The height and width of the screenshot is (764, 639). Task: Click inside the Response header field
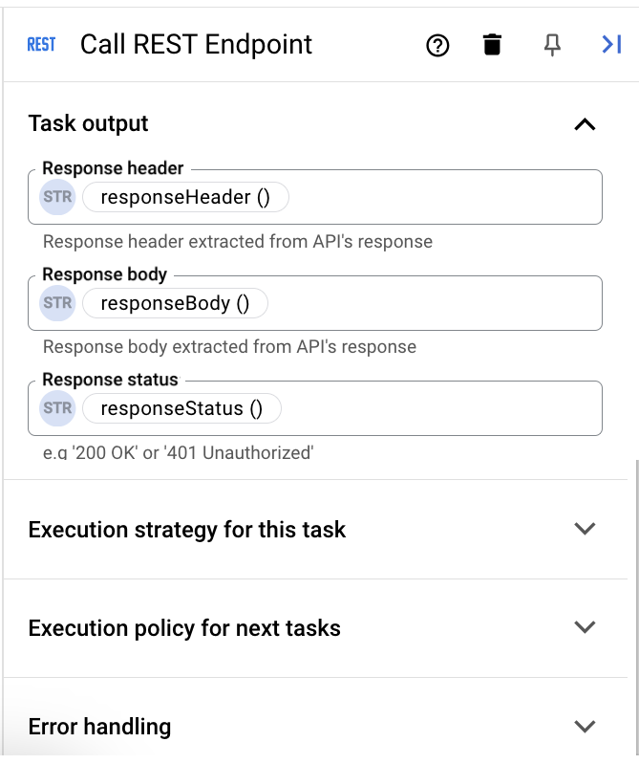pos(439,197)
